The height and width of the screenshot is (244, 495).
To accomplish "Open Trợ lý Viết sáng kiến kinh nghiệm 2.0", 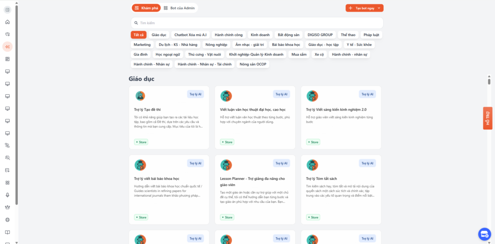I will click(336, 110).
